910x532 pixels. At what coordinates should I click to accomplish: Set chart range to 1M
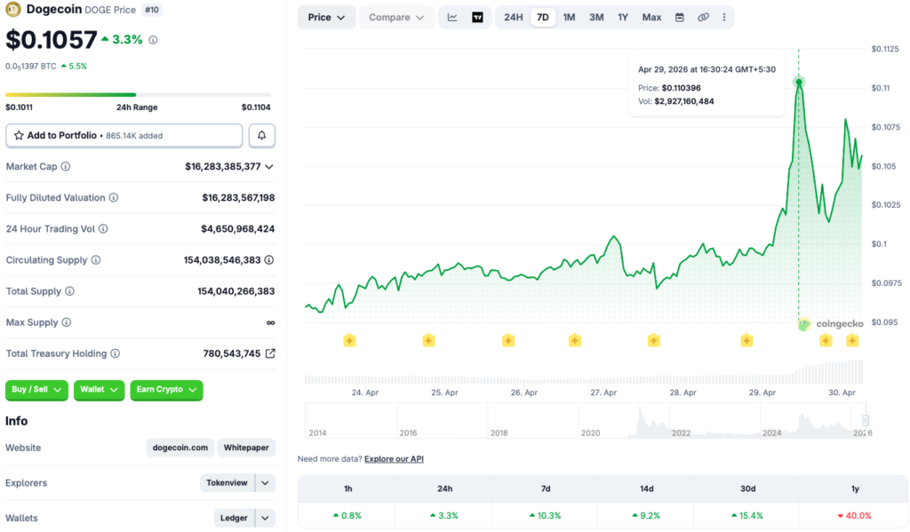569,17
